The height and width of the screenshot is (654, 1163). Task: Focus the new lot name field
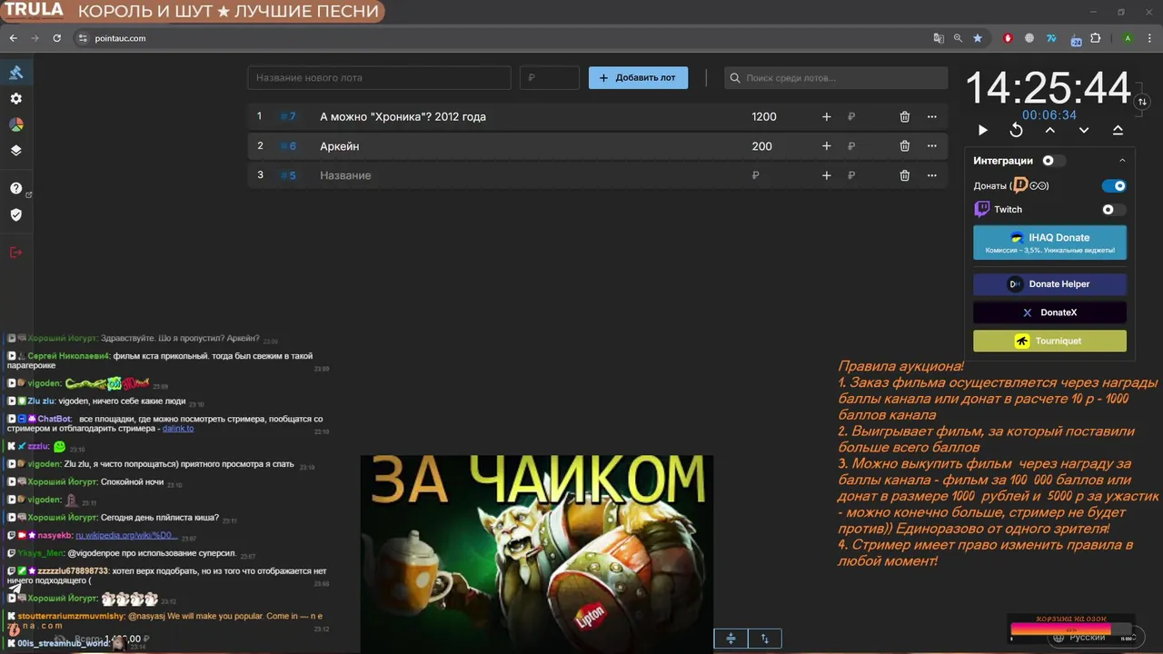click(x=379, y=77)
